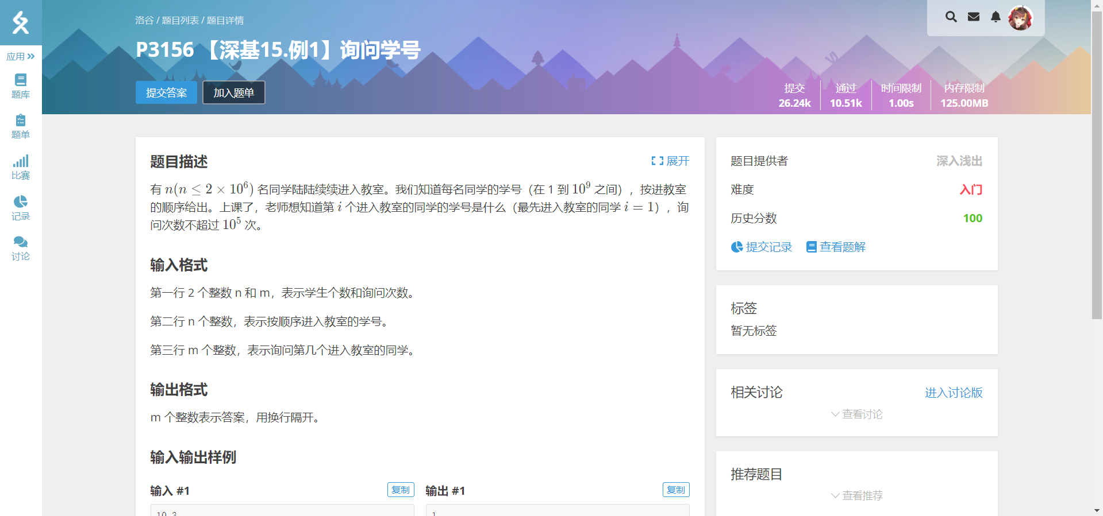Expand 查看推荐 recommended problems
Image resolution: width=1103 pixels, height=516 pixels.
click(856, 495)
